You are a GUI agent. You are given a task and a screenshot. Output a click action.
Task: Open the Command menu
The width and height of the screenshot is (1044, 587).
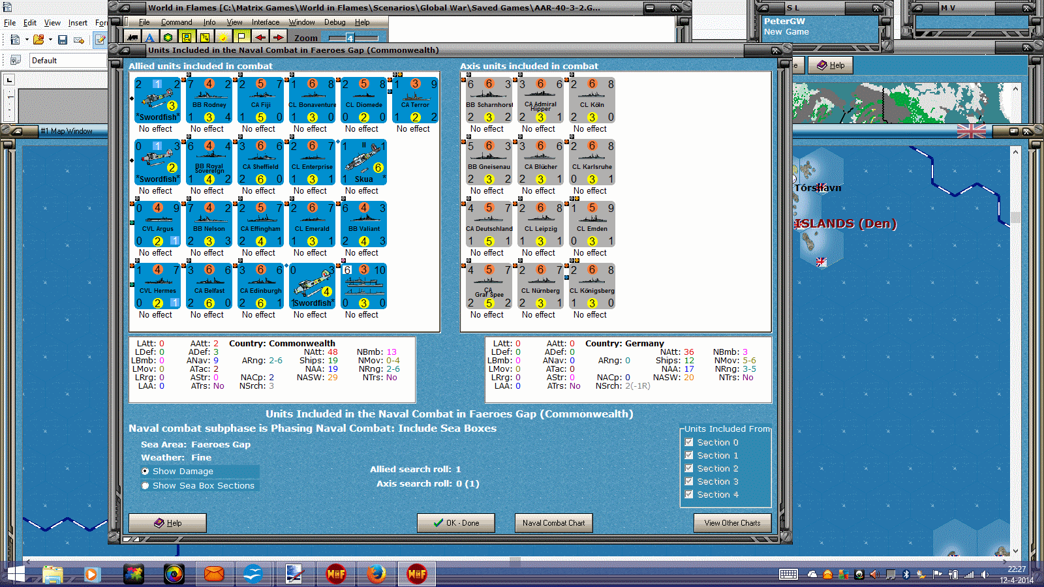pos(177,22)
